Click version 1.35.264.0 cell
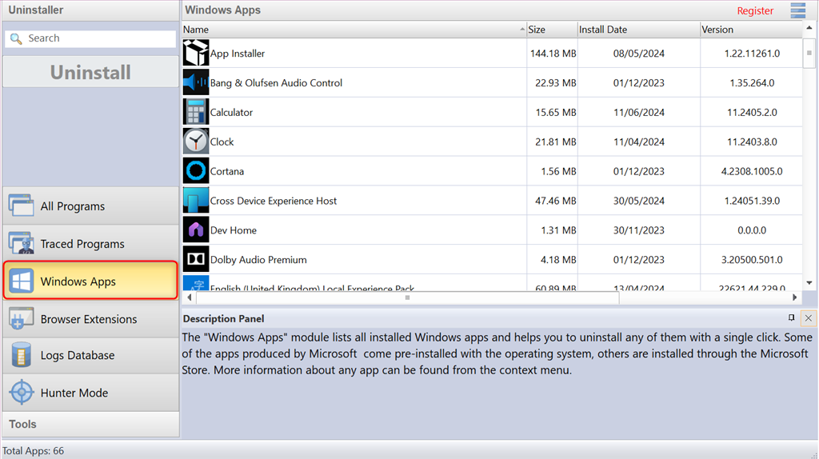This screenshot has height=459, width=819. click(x=752, y=83)
